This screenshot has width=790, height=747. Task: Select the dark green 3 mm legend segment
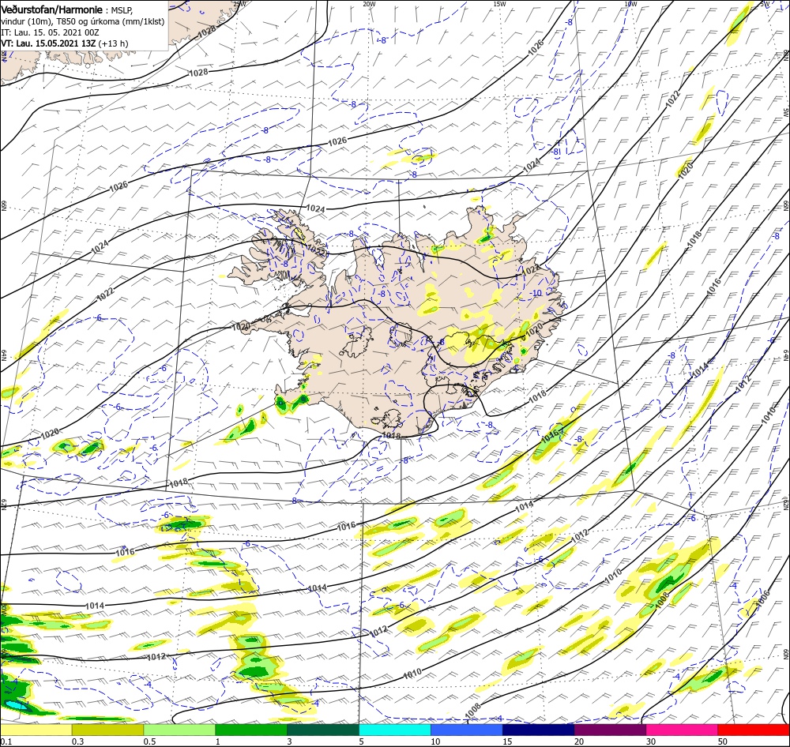[x=323, y=730]
